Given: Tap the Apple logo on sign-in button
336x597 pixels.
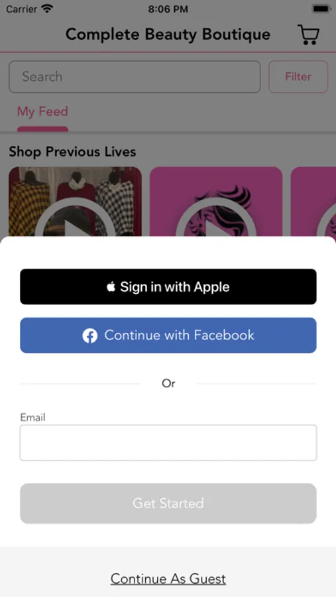Looking at the screenshot, I should [x=111, y=287].
